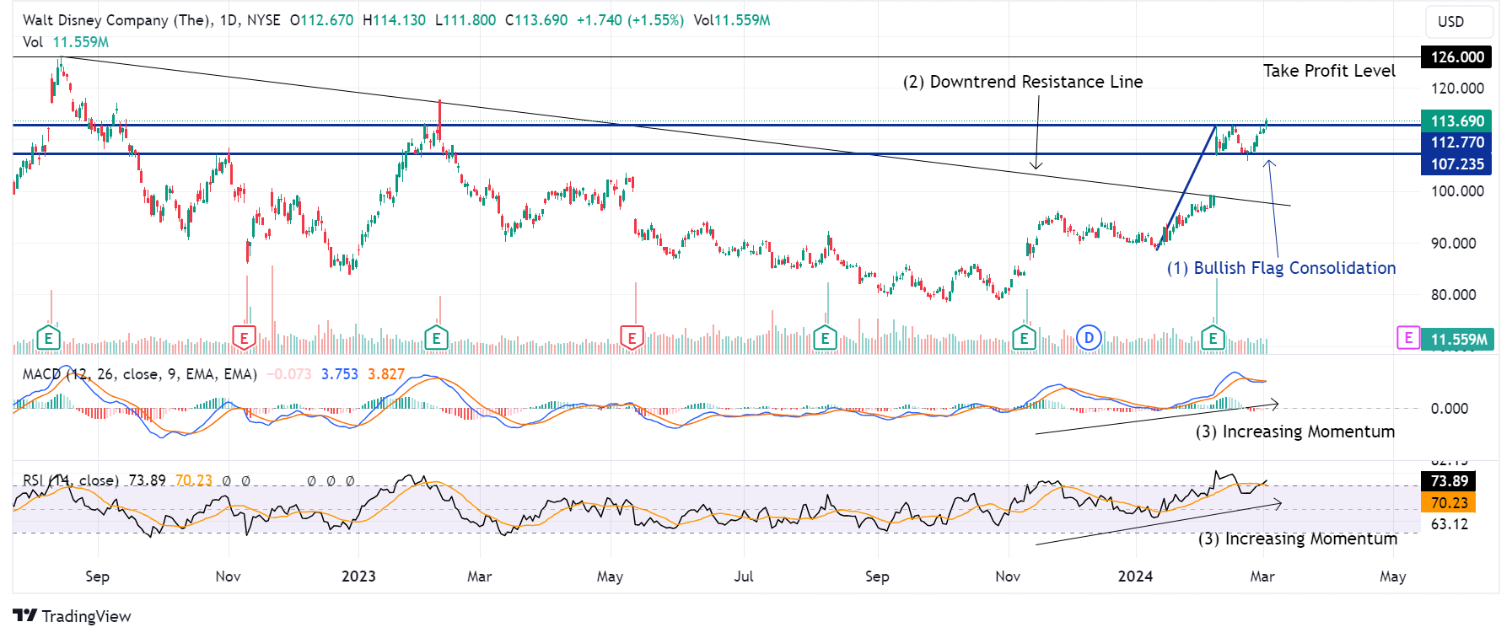Click the 1D interval in chart legend
The width and height of the screenshot is (1512, 638).
tap(229, 20)
